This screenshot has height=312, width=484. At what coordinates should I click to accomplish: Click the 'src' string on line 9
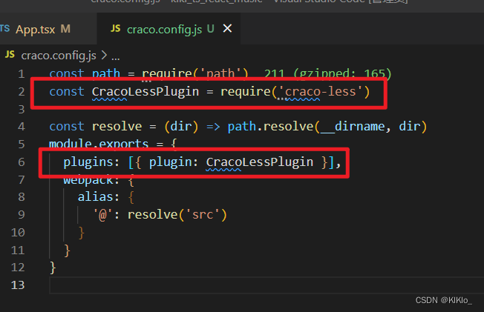coord(203,215)
